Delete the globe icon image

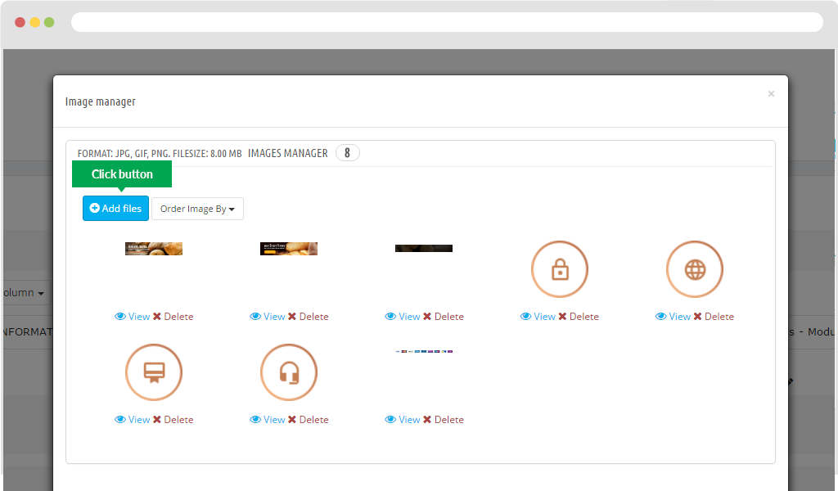coord(714,317)
